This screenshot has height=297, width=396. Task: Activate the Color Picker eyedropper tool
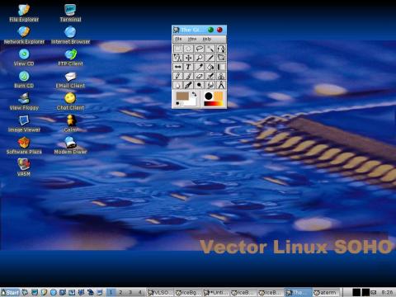(200, 67)
